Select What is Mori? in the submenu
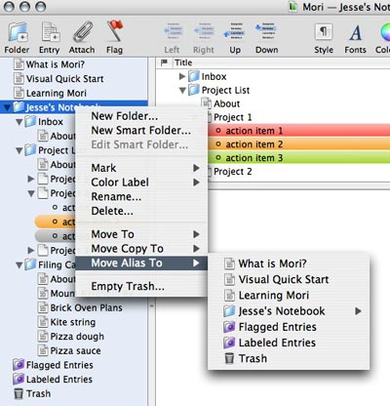This screenshot has height=406, width=390. [x=289, y=264]
